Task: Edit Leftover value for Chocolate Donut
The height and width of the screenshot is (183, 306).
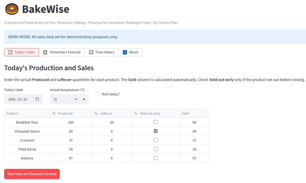Action: pos(112,131)
